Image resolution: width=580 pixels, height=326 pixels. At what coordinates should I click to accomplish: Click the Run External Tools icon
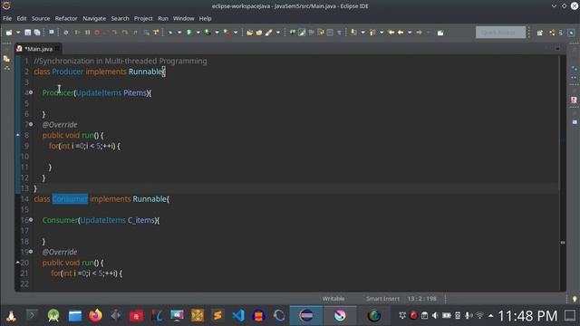pyautogui.click(x=227, y=33)
